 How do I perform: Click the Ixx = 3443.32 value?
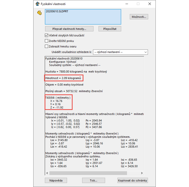coord(59,160)
